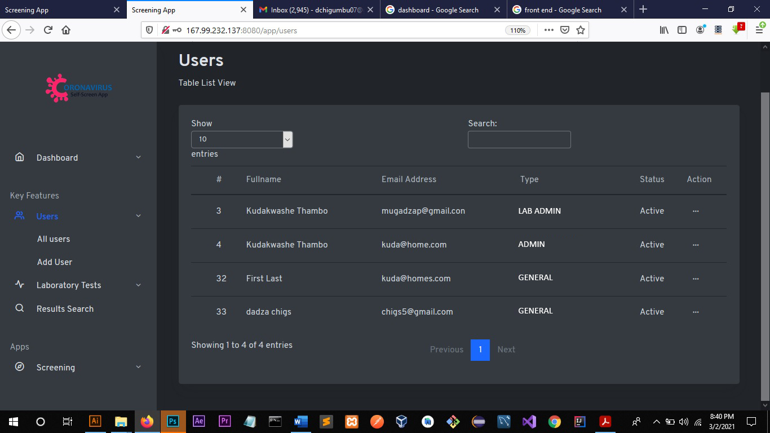
Task: Open After Effects from the taskbar
Action: tap(199, 421)
